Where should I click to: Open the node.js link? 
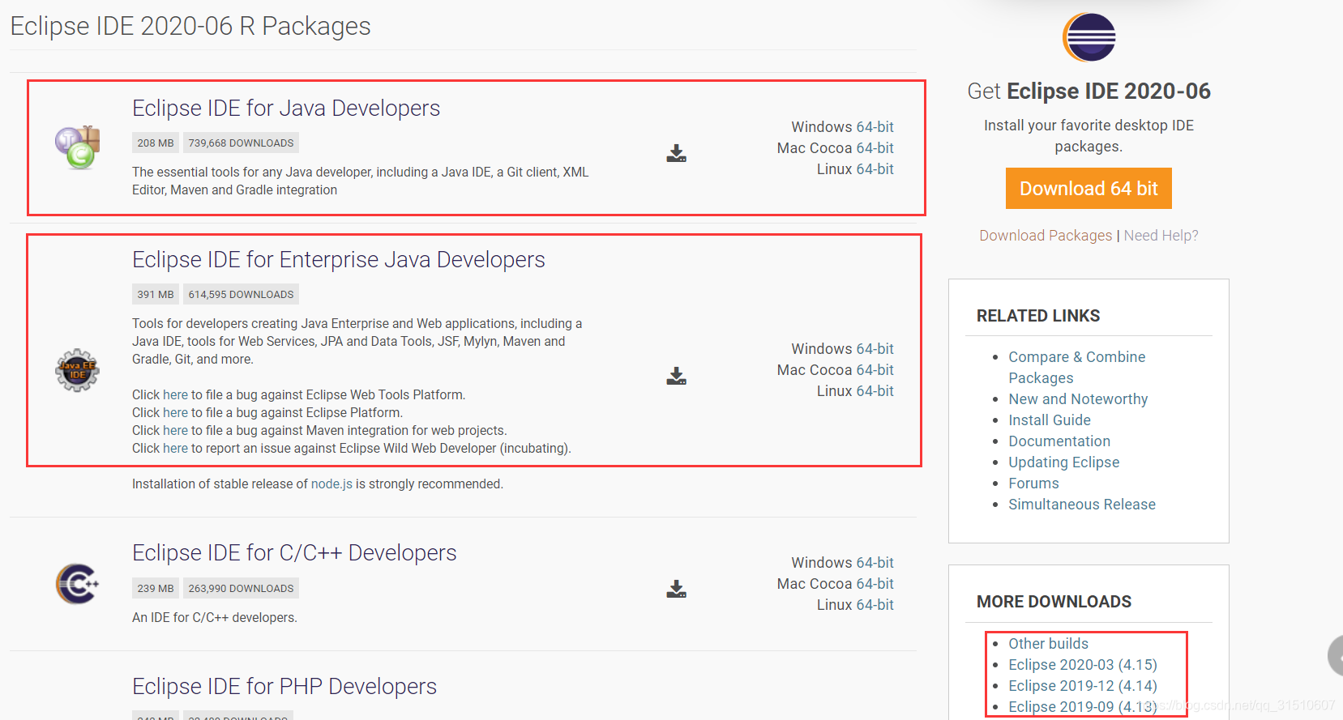(x=331, y=484)
